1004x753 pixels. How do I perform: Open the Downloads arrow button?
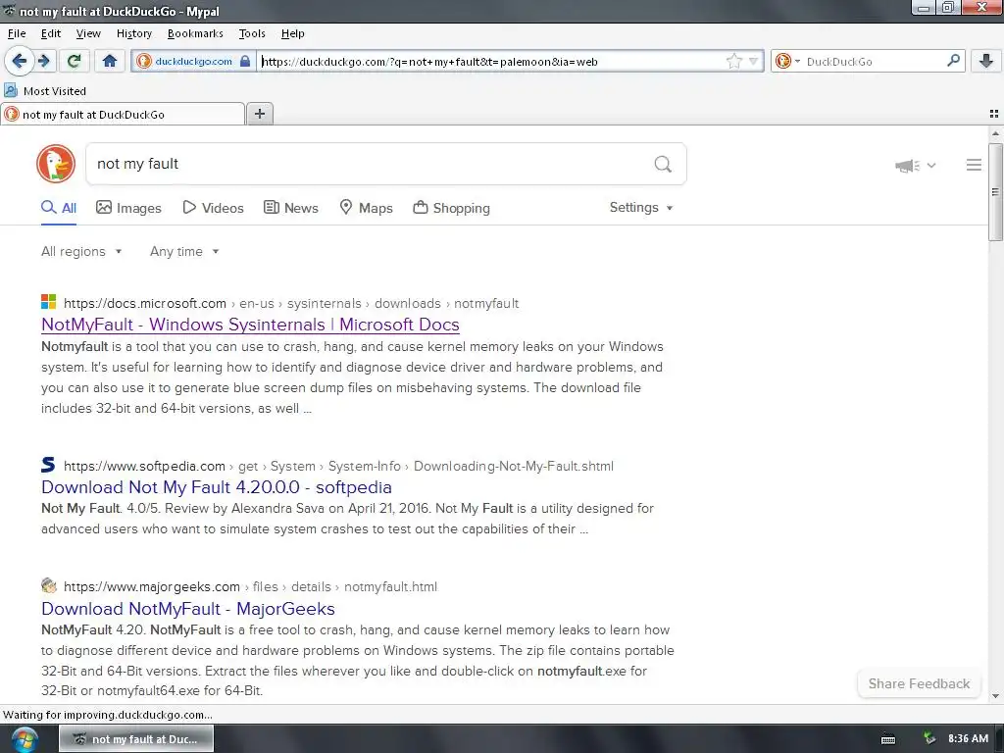(x=986, y=61)
